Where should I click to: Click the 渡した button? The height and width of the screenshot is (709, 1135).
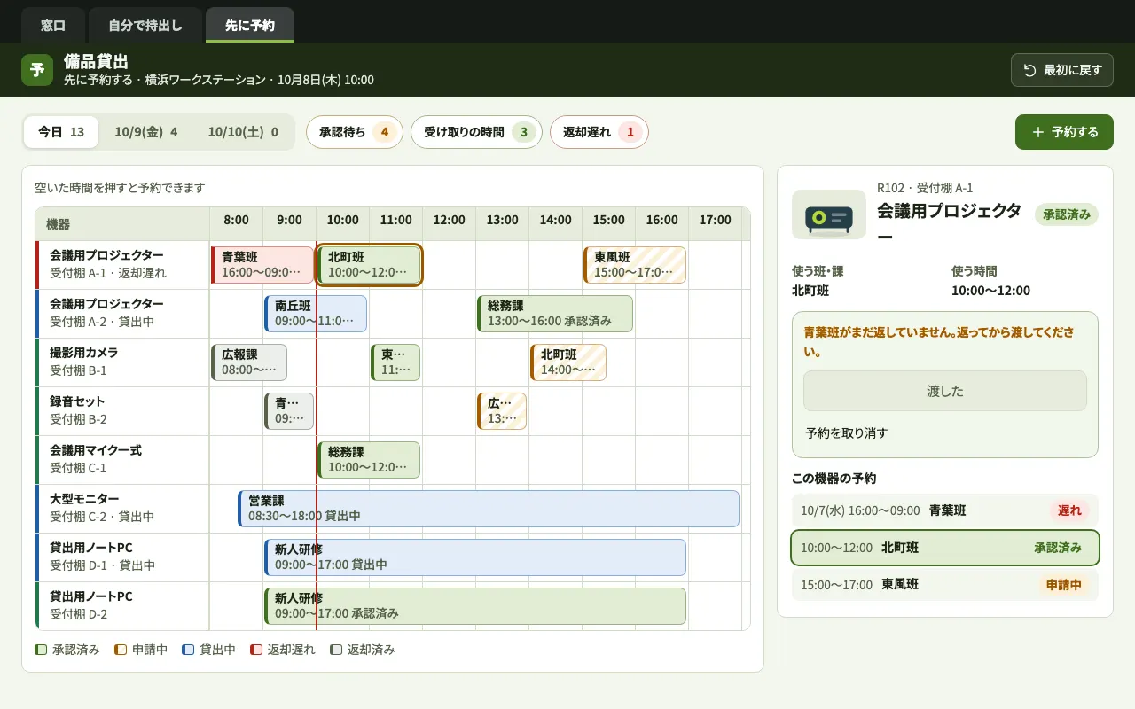point(945,391)
